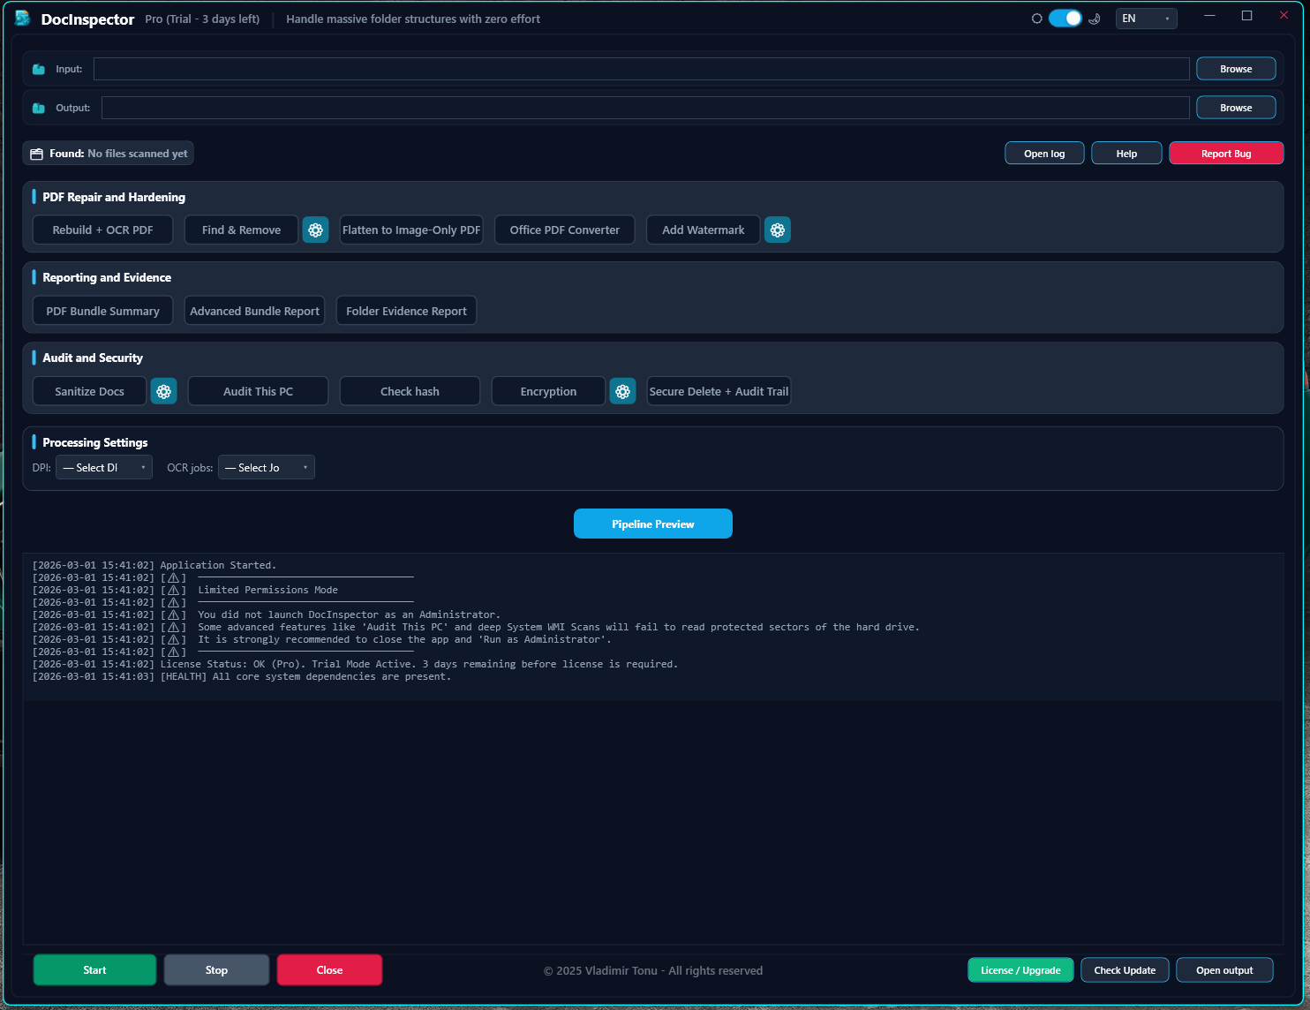Screen dimensions: 1310x1010
Task: Click the Open output button
Action: (1224, 970)
